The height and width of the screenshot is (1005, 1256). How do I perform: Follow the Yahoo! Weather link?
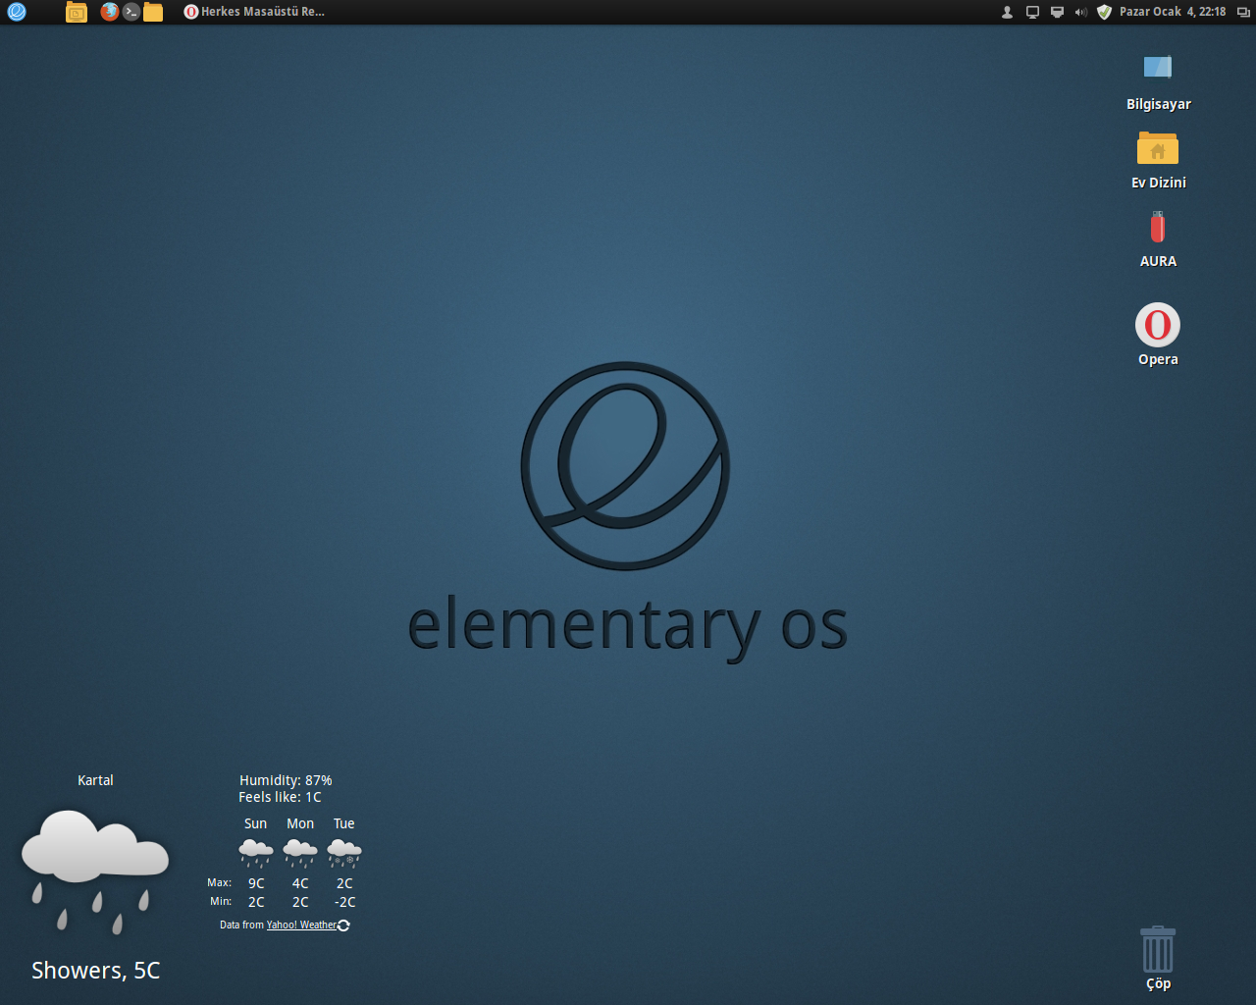(301, 925)
